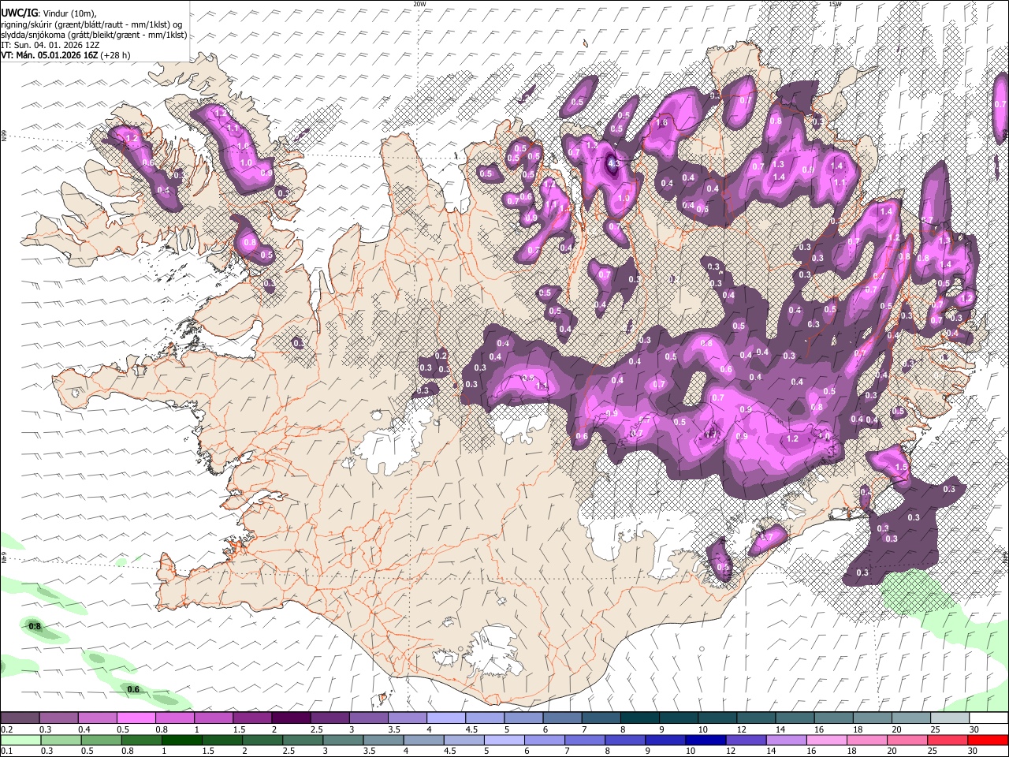Click the 'Vindur (10m)' header text
Viewport: 1009px width, 757px height.
[x=69, y=13]
